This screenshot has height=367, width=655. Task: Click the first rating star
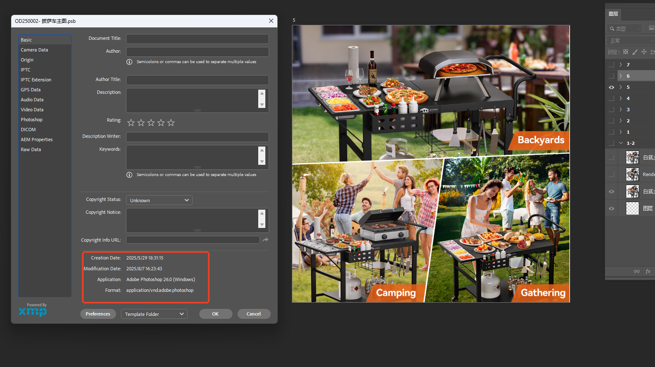[131, 122]
